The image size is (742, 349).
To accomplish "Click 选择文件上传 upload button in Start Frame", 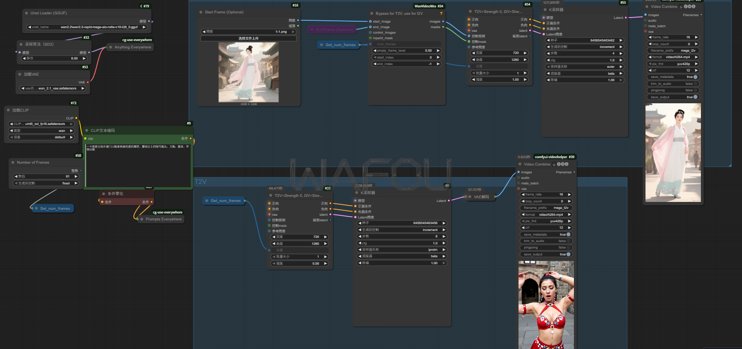I will tap(248, 39).
